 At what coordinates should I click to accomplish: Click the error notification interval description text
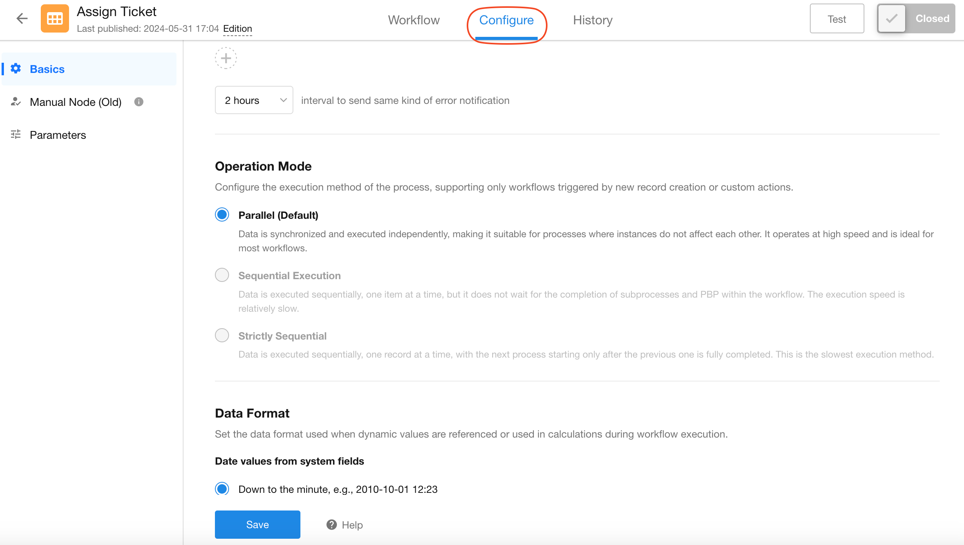pyautogui.click(x=405, y=100)
